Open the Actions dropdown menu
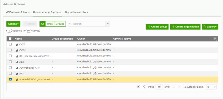The height and width of the screenshot is (99, 223). point(13,24)
